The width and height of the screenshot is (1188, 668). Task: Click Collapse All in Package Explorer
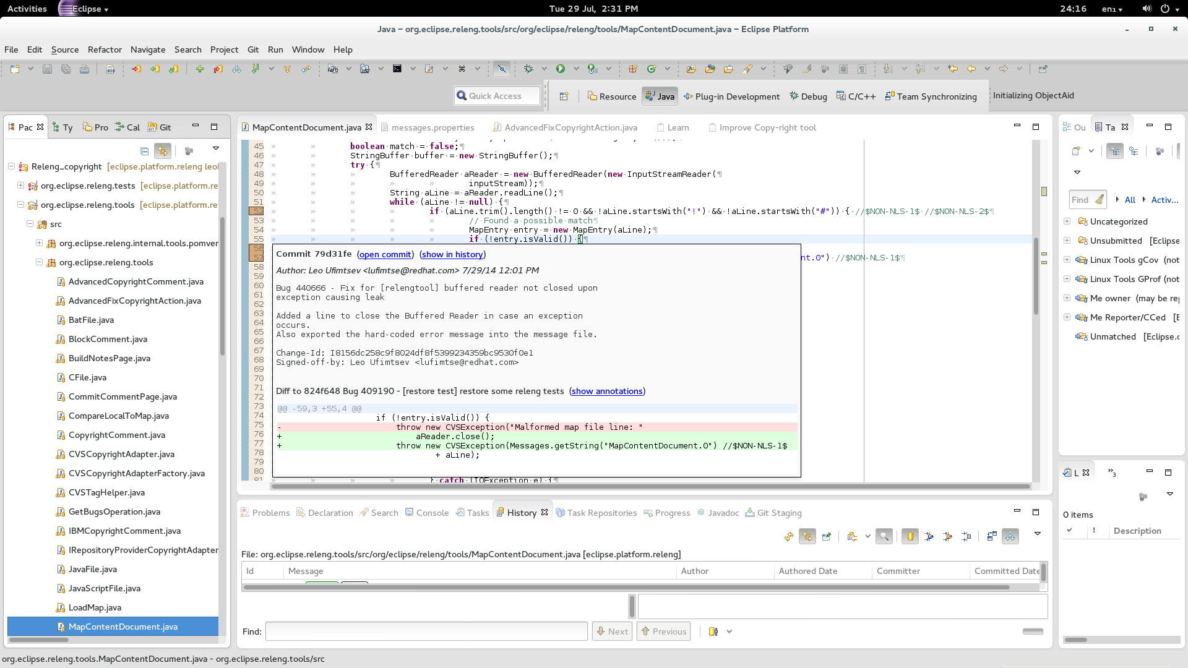[x=144, y=151]
